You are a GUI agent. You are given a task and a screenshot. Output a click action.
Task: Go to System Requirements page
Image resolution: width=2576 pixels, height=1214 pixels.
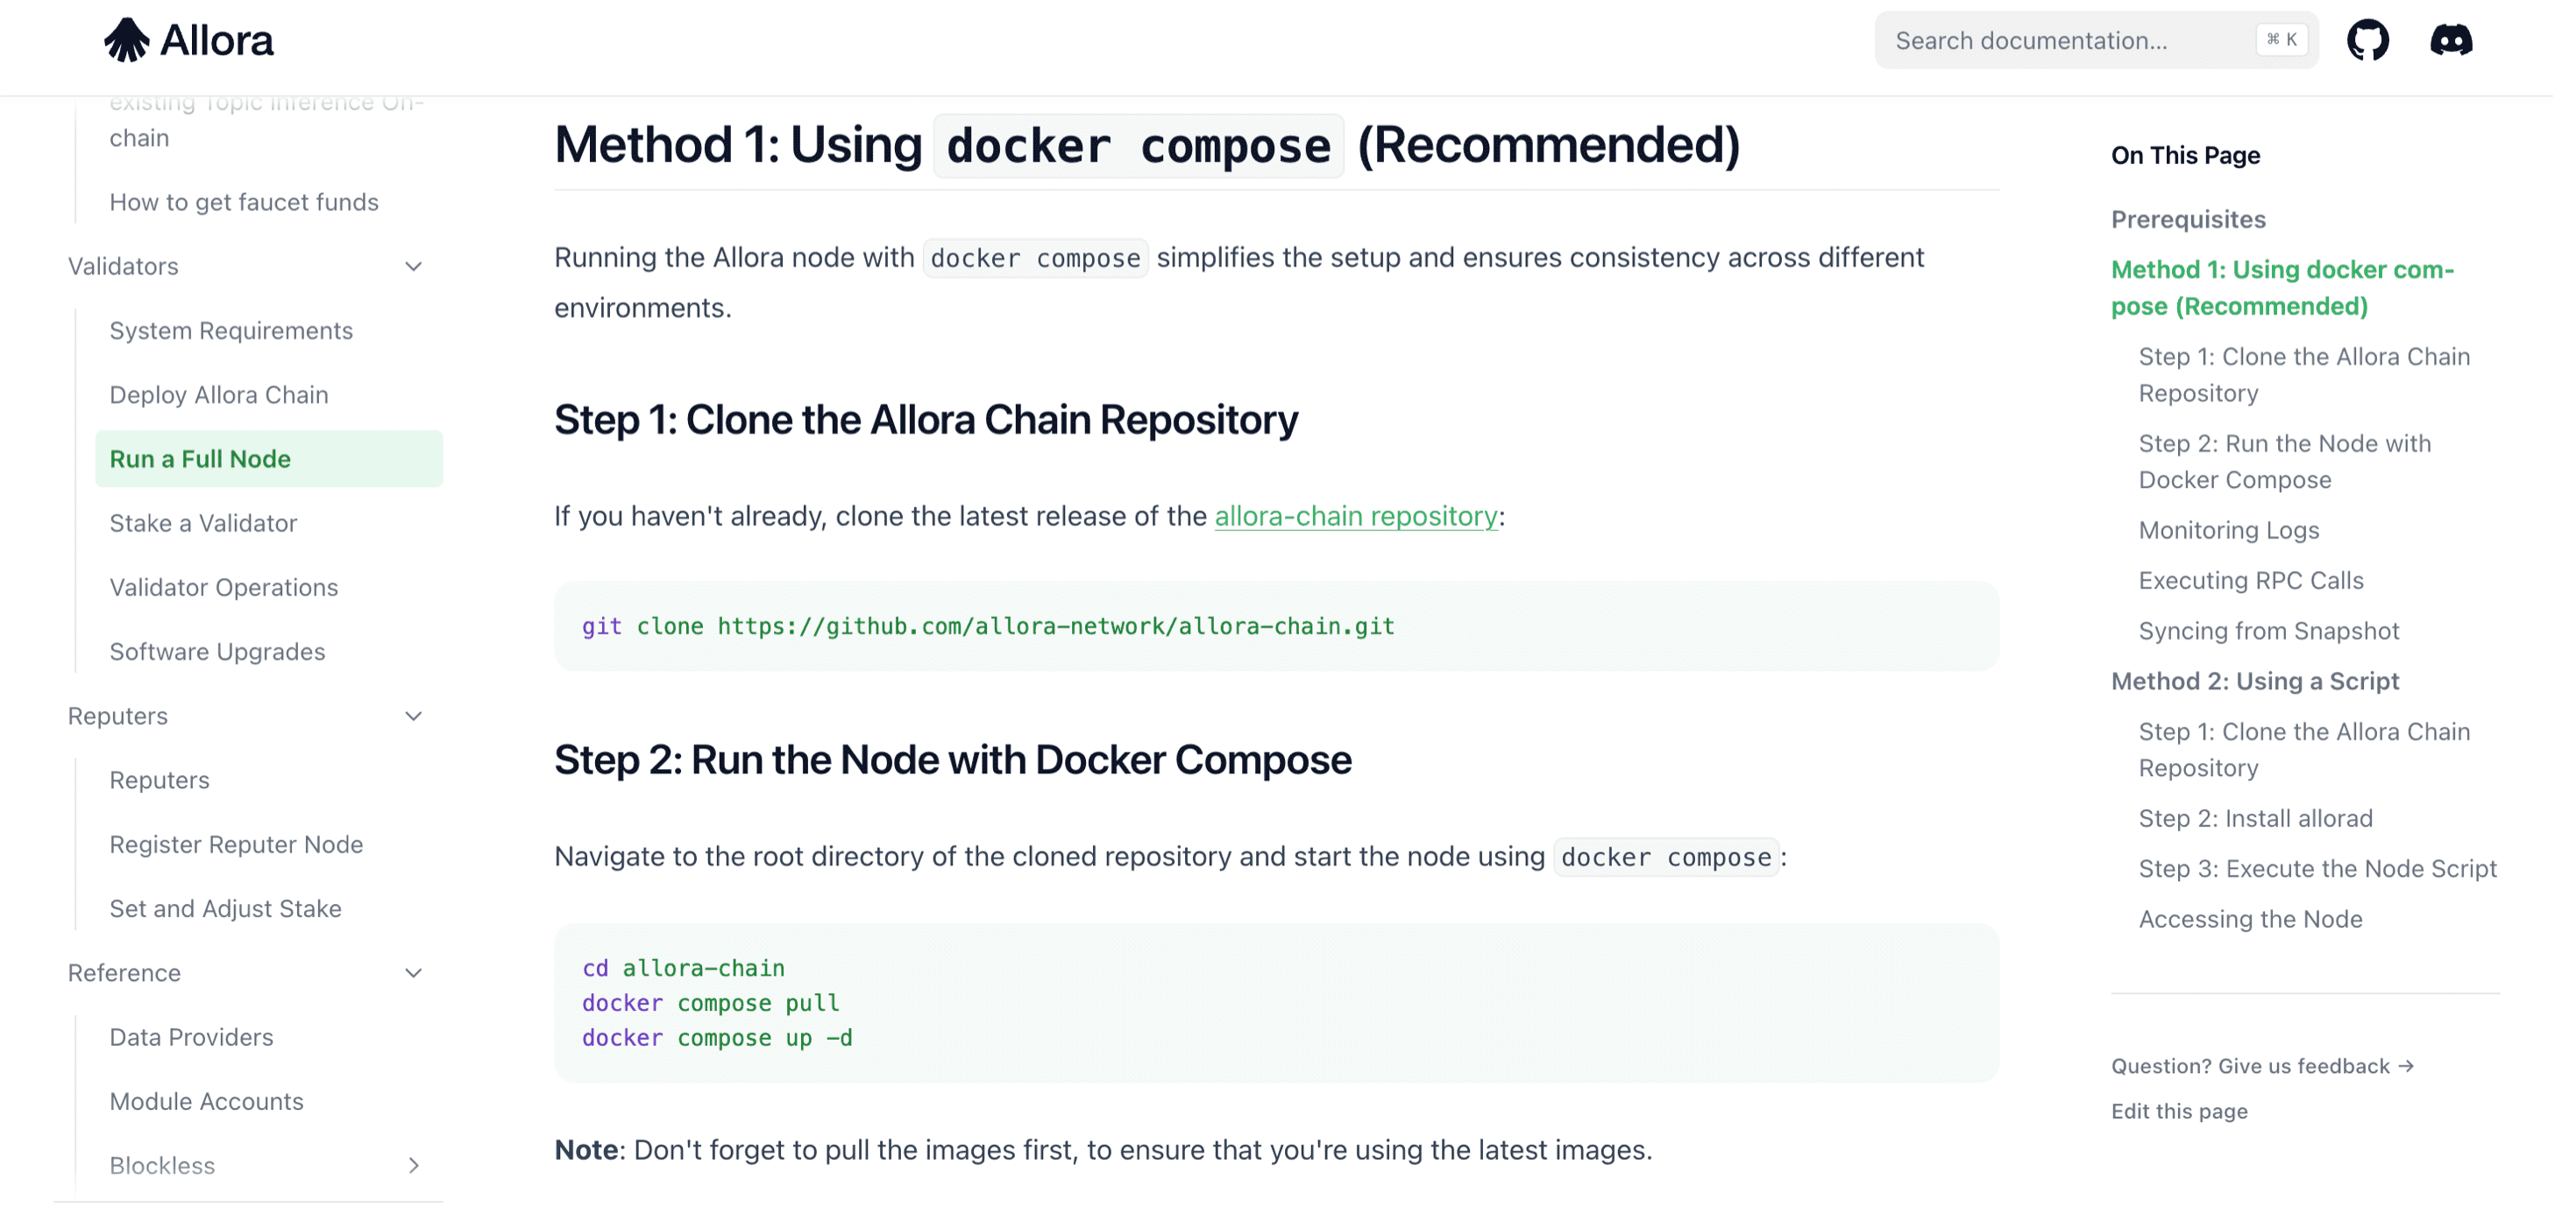coord(231,331)
